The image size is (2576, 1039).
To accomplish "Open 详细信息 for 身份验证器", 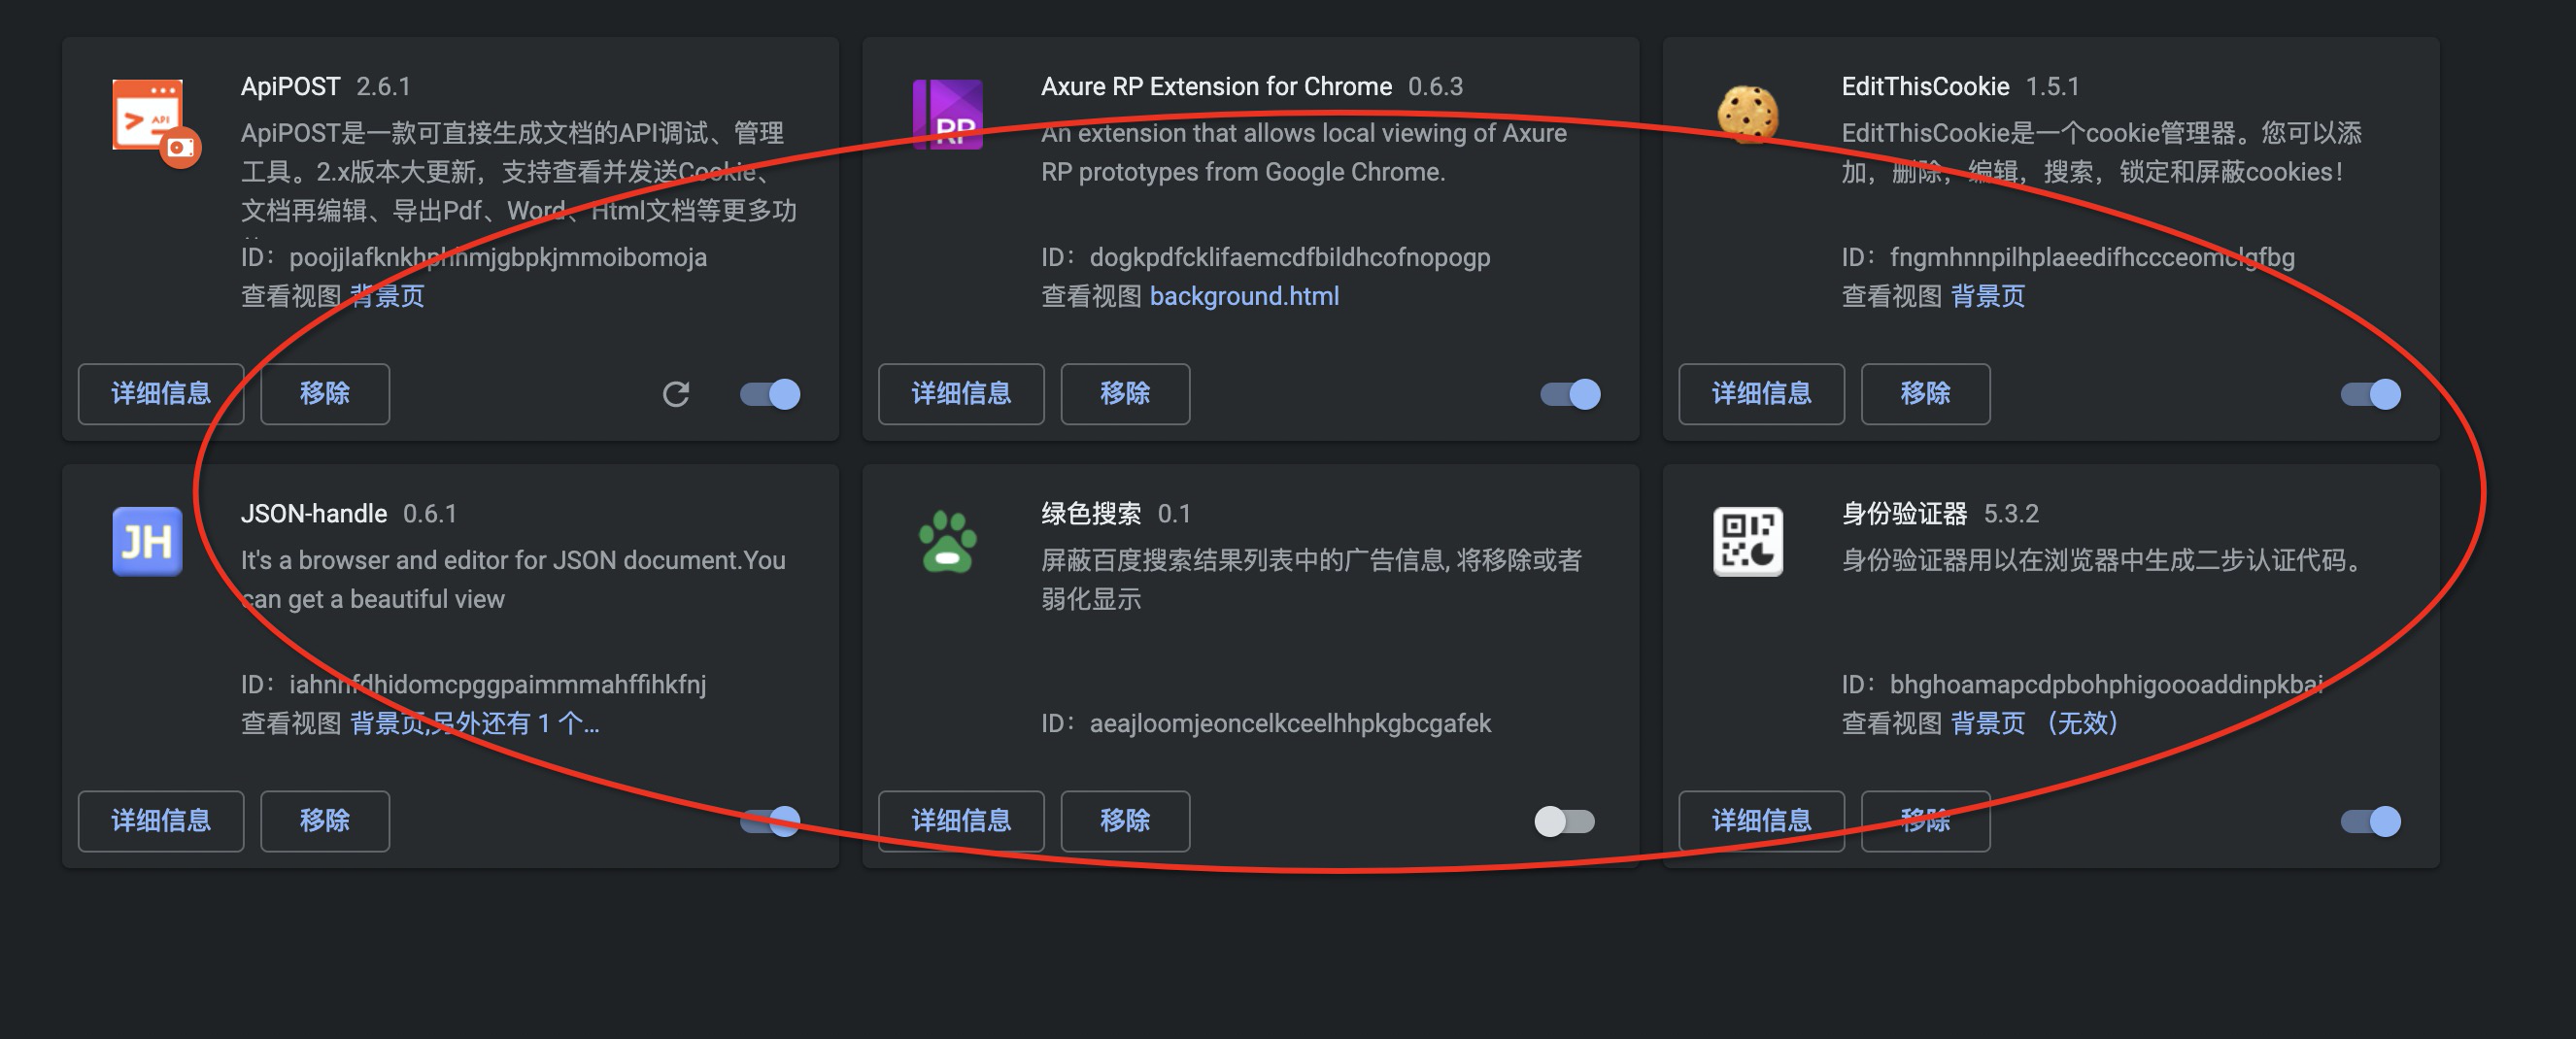I will coord(1761,821).
